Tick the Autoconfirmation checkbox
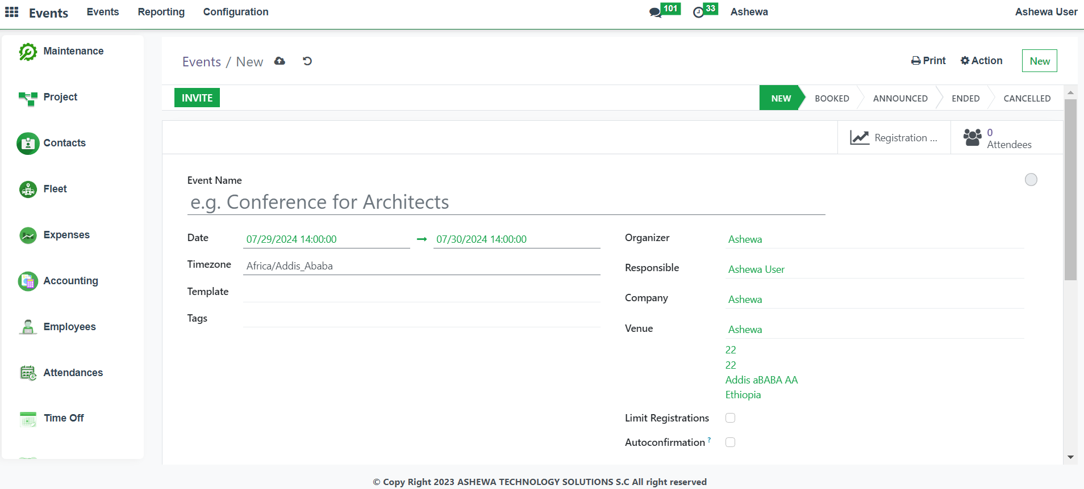This screenshot has width=1084, height=489. [731, 442]
